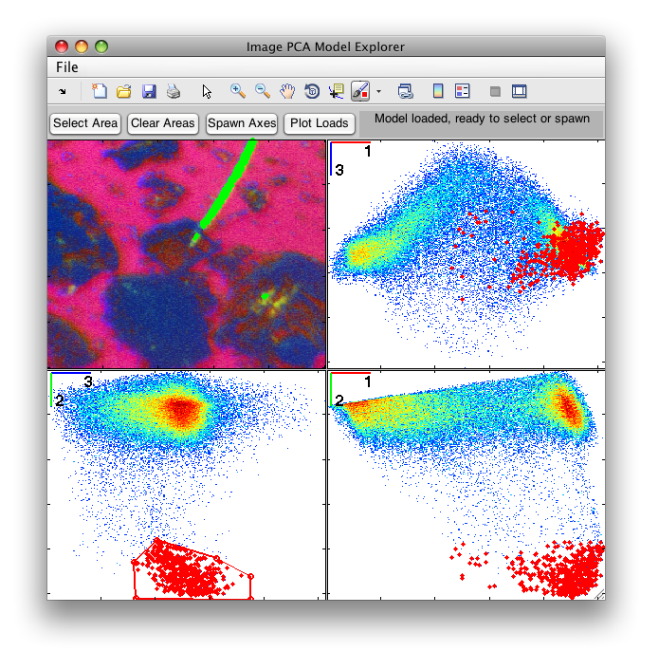The width and height of the screenshot is (659, 651).
Task: Print the figure using the printer icon
Action: [x=174, y=92]
